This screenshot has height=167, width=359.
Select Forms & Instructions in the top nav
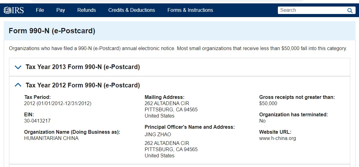tap(190, 10)
